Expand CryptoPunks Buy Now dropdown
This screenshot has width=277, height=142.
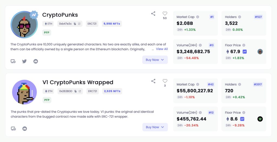click(155, 60)
